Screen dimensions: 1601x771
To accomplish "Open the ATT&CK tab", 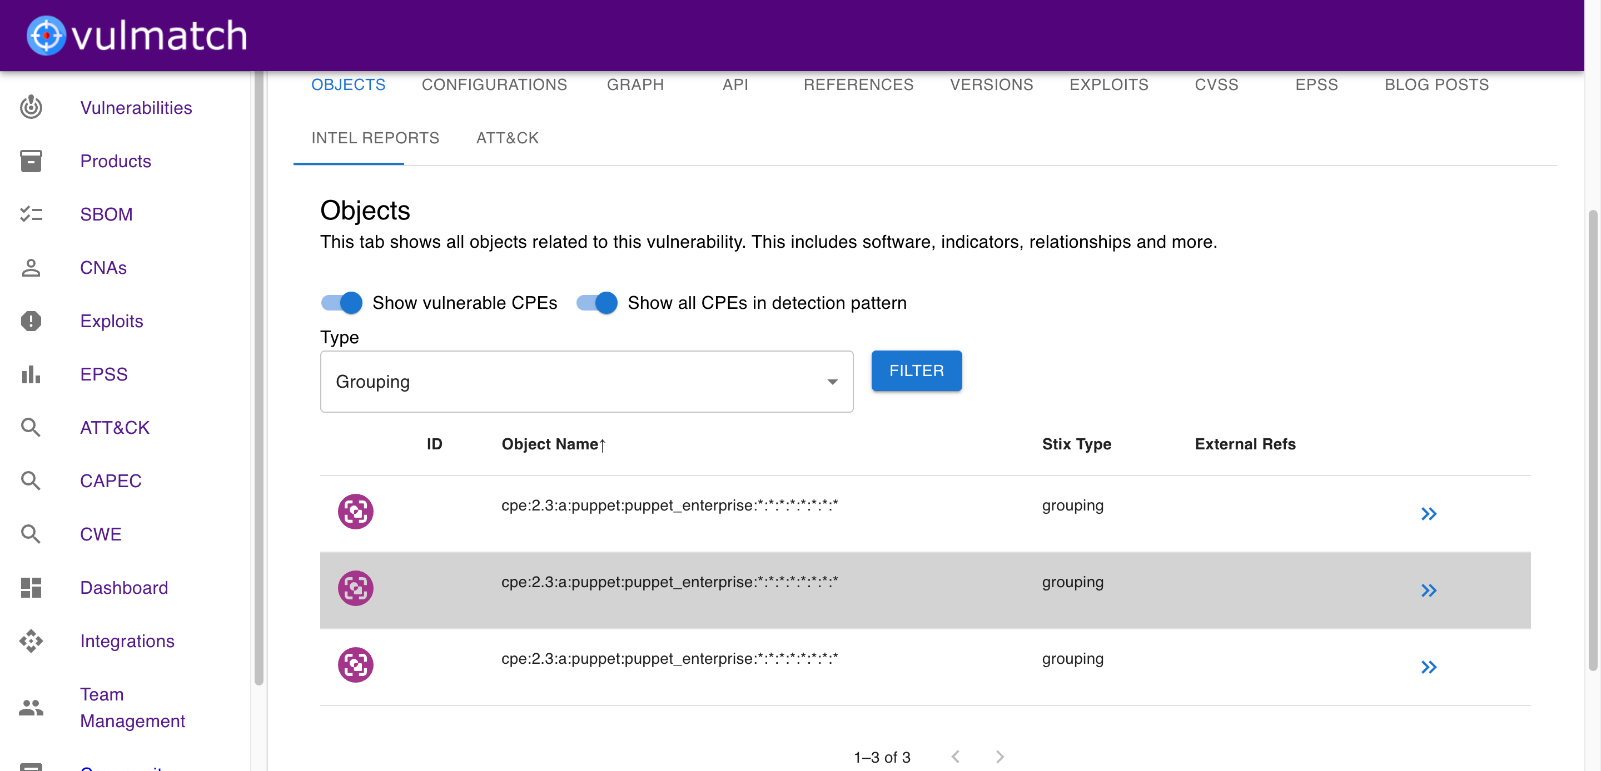I will (x=507, y=138).
